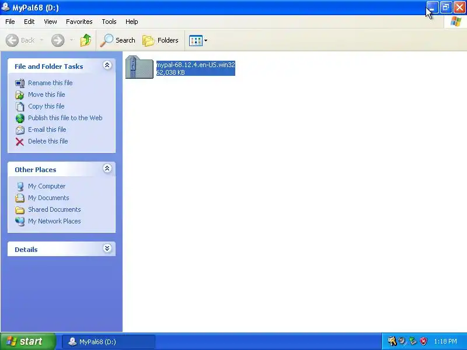Click the move file icon
This screenshot has width=467, height=350.
point(20,94)
